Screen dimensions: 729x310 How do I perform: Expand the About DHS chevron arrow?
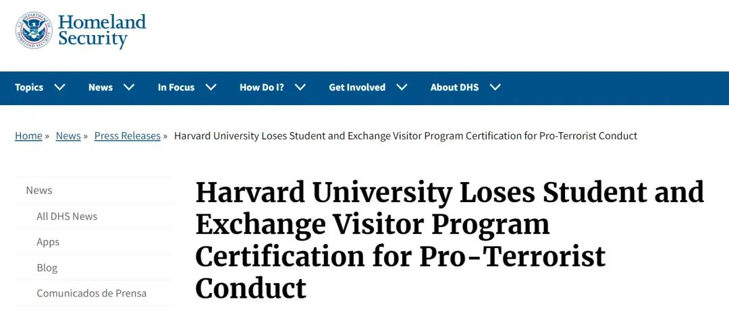click(x=495, y=87)
